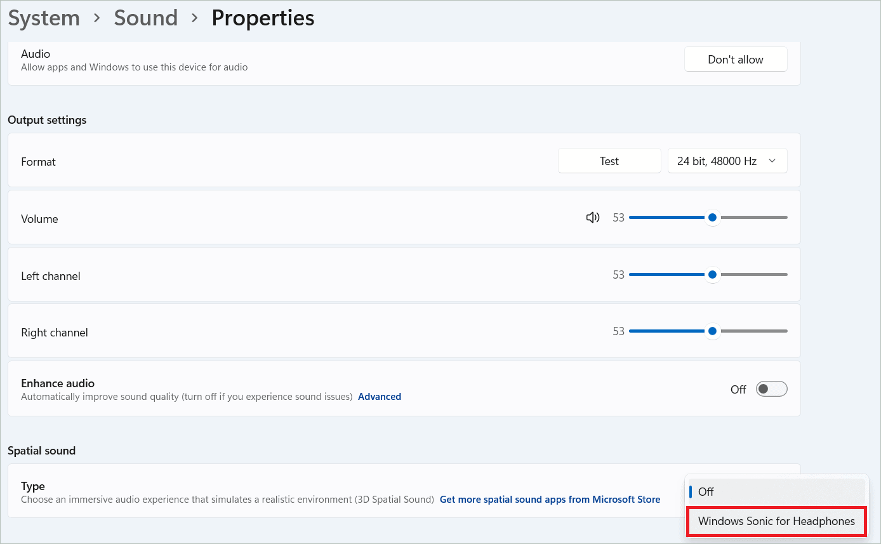Click the Right channel slider handle
881x544 pixels.
pos(712,331)
